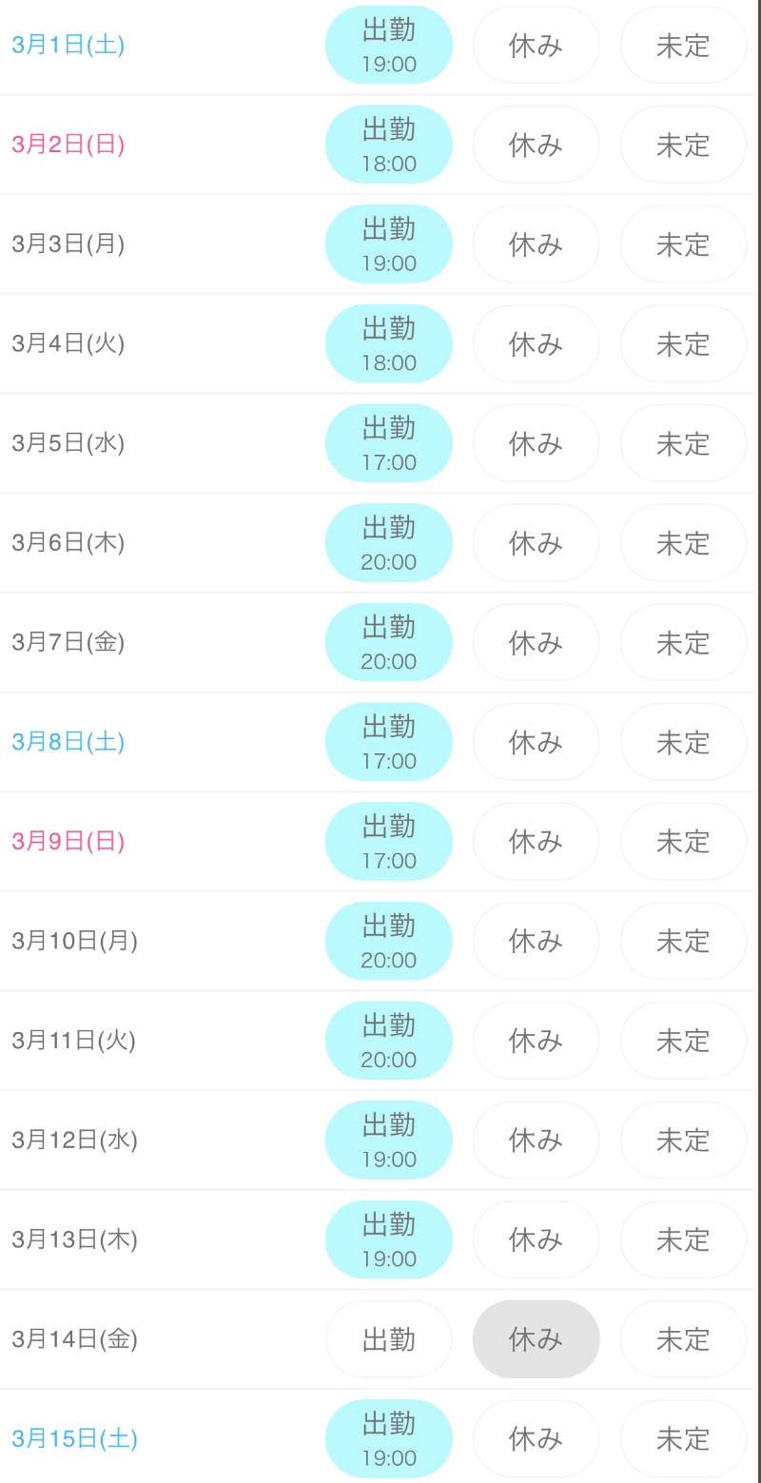
Task: Click 出勤 17:00 on March 8
Action: [388, 742]
